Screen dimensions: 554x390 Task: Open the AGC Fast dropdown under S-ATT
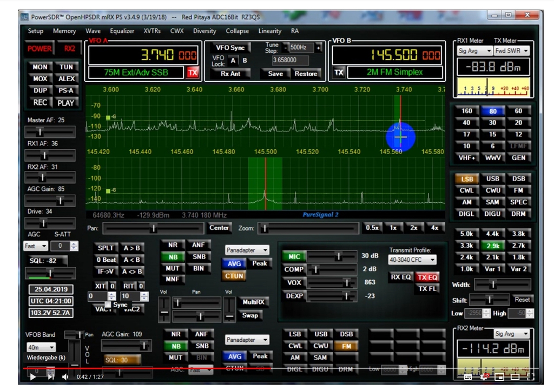point(35,246)
